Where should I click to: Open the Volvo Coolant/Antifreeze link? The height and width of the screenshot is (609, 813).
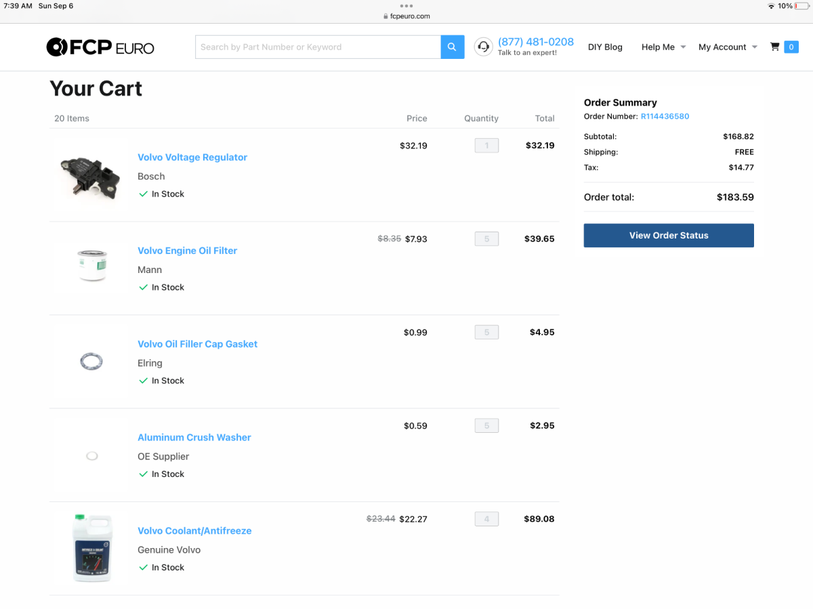(194, 531)
